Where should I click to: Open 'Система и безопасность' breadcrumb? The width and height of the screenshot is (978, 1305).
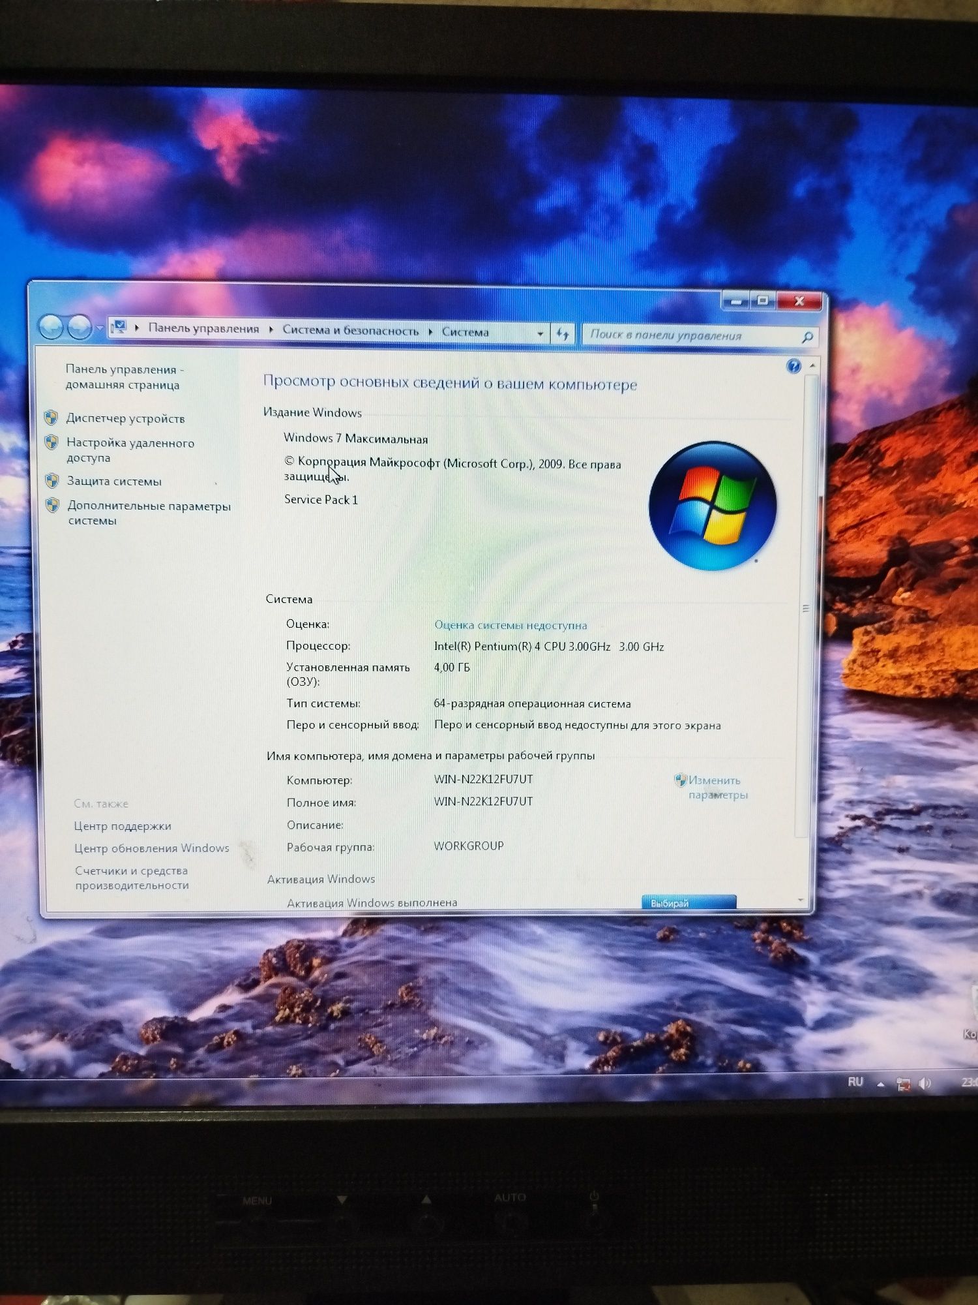[350, 330]
